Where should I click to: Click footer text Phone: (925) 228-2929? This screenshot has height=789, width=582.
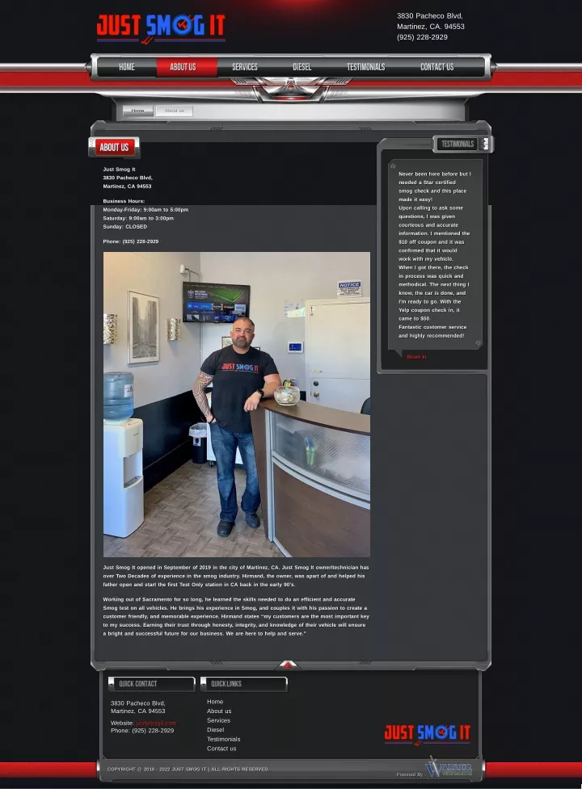click(x=142, y=731)
